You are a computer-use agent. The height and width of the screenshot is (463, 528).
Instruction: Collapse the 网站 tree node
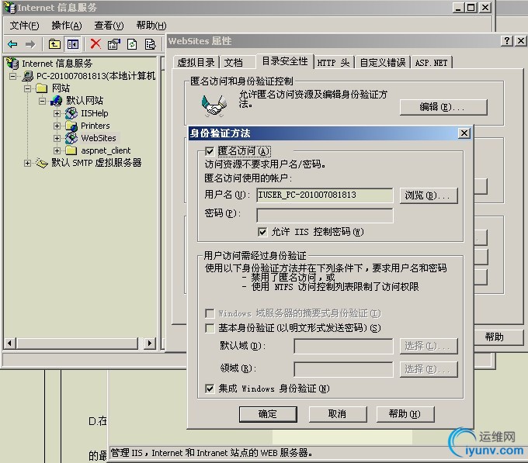click(28, 88)
